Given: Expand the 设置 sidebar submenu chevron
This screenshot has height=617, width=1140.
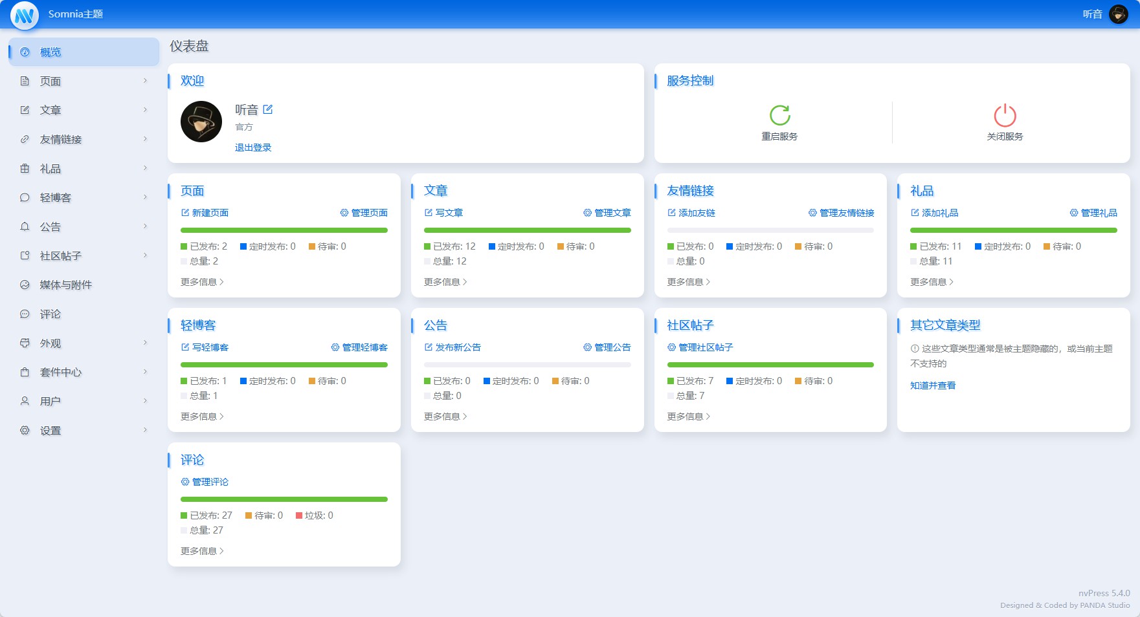Looking at the screenshot, I should tap(145, 430).
